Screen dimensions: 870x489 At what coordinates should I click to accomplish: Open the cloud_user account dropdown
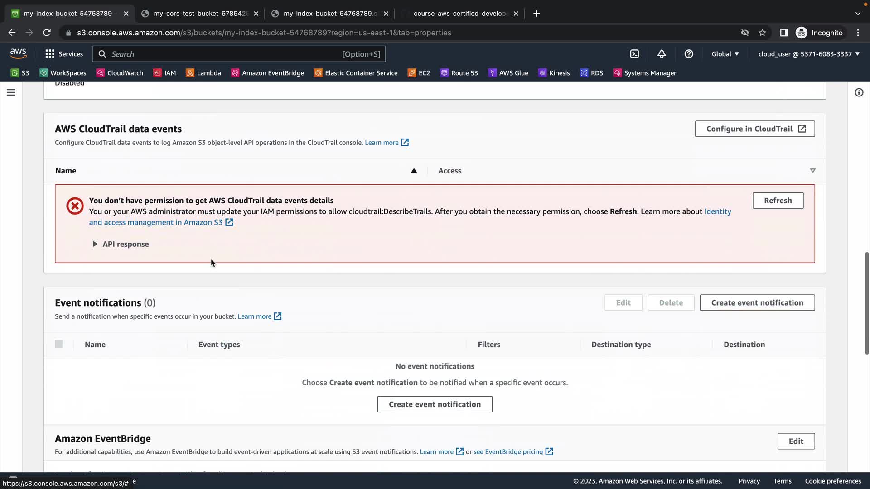coord(809,54)
